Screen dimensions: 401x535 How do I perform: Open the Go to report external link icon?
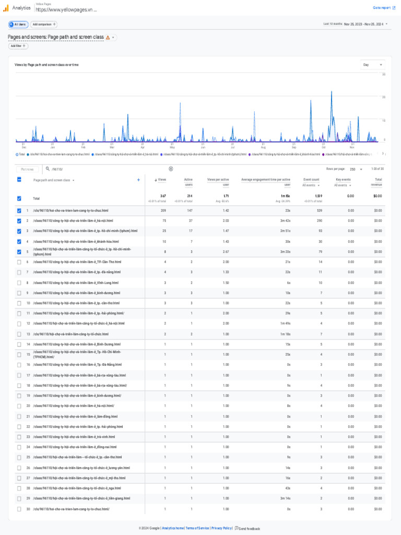tap(394, 8)
